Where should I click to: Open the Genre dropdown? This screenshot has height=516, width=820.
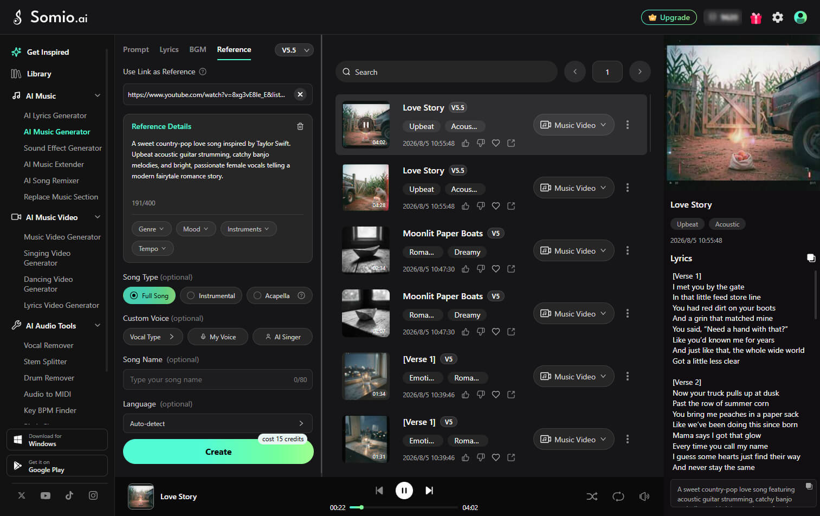click(x=151, y=229)
